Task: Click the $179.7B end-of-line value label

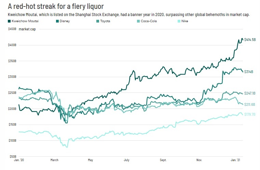Action: pos(250,115)
